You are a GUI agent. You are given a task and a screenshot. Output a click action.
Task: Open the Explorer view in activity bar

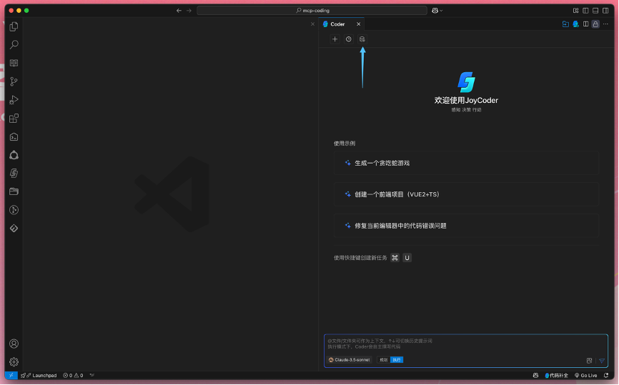pos(14,26)
